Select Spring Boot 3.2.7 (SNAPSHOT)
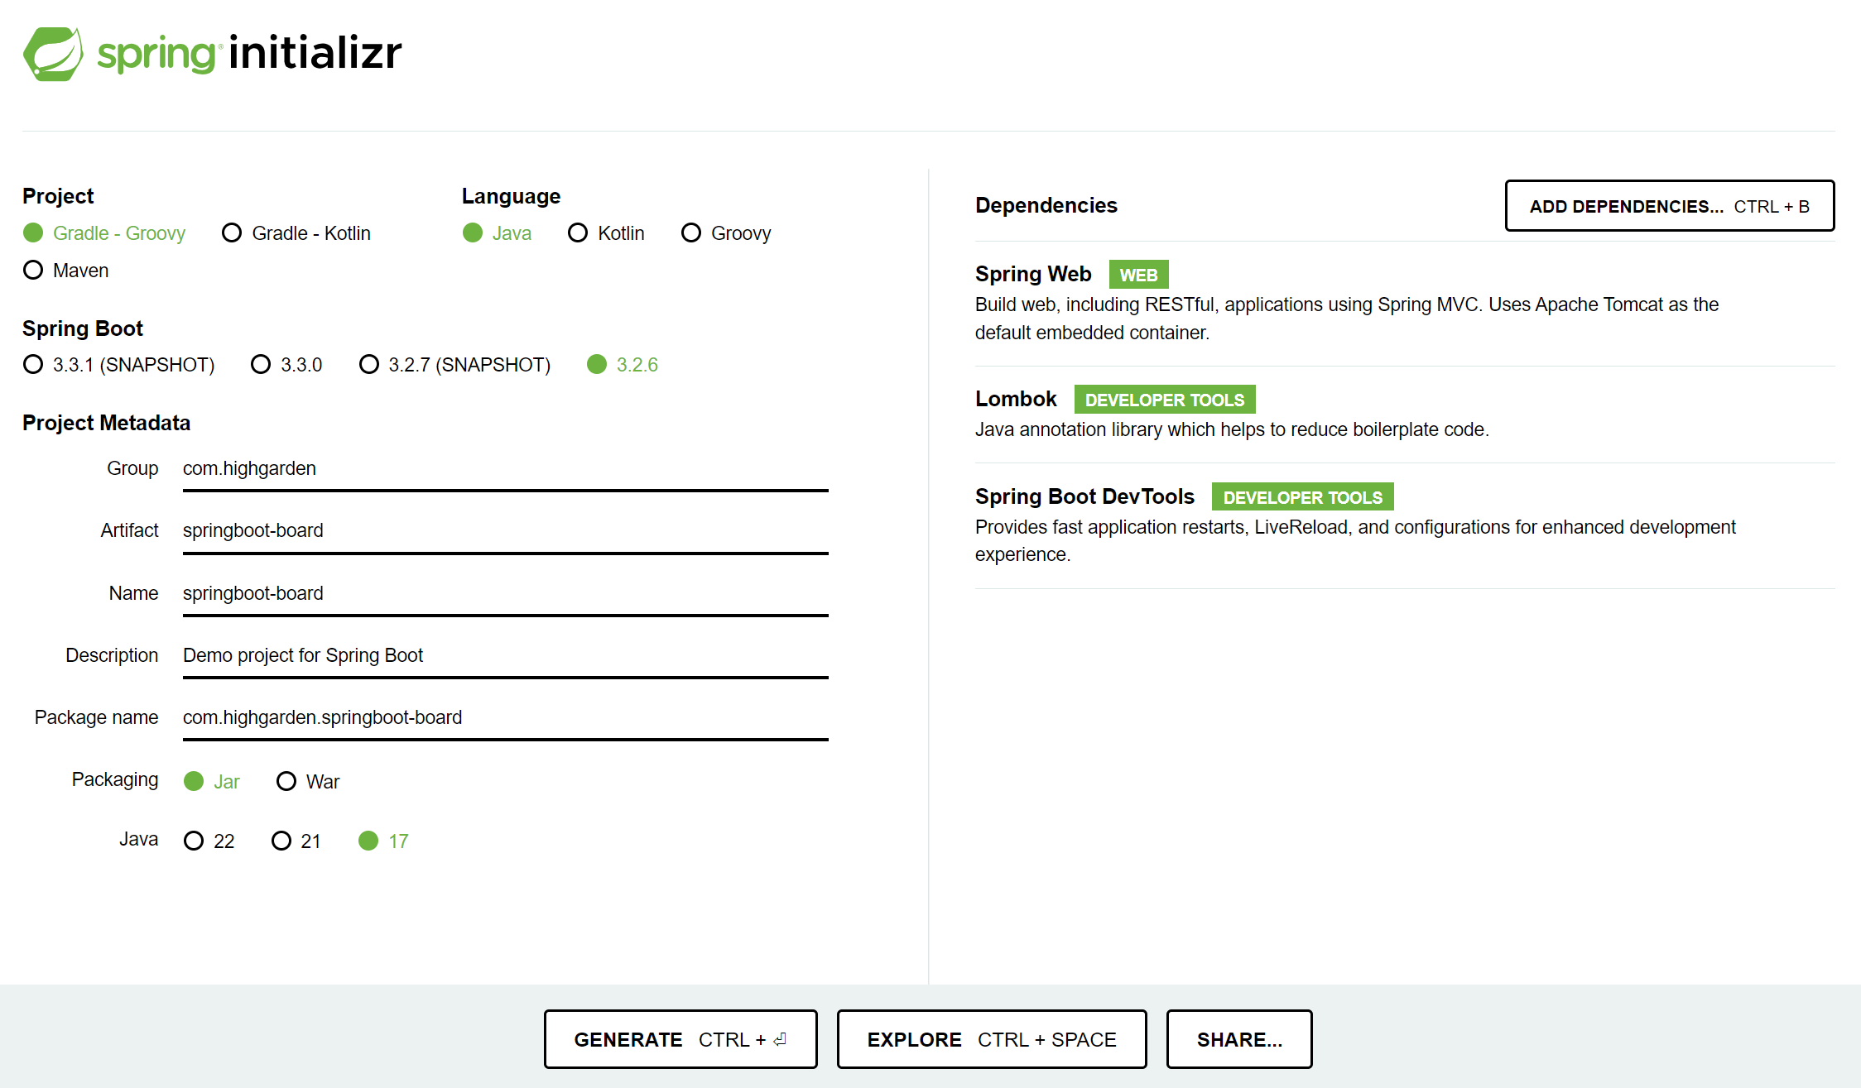 coord(369,365)
